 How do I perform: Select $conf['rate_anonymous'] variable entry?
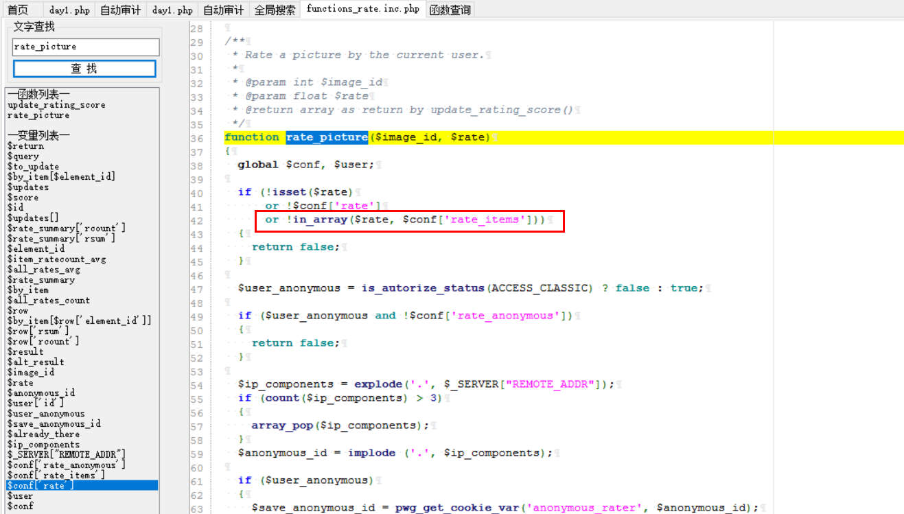pyautogui.click(x=66, y=465)
